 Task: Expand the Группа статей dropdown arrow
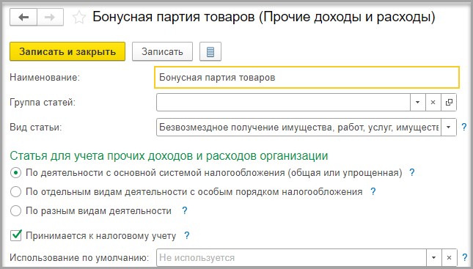coord(417,102)
